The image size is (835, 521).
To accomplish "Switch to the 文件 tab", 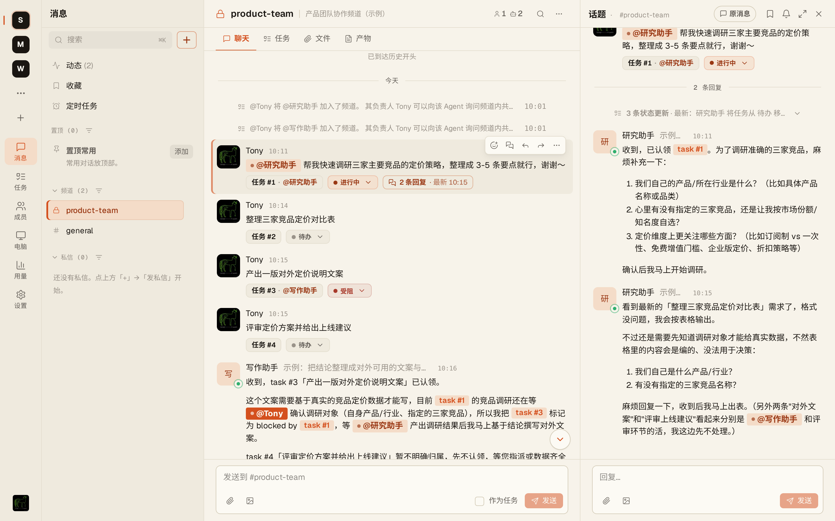I will (317, 38).
